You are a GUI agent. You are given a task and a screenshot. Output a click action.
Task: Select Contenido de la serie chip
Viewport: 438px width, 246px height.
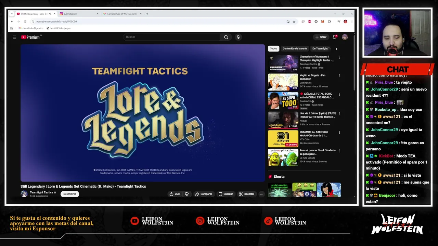pos(295,49)
